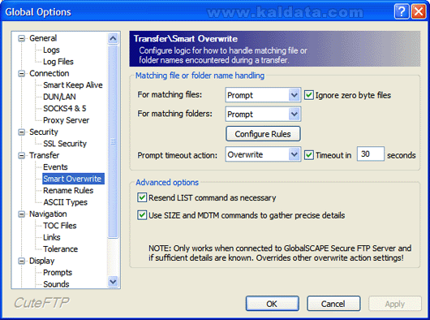
Task: Open Events under Transfer
Action: click(55, 167)
